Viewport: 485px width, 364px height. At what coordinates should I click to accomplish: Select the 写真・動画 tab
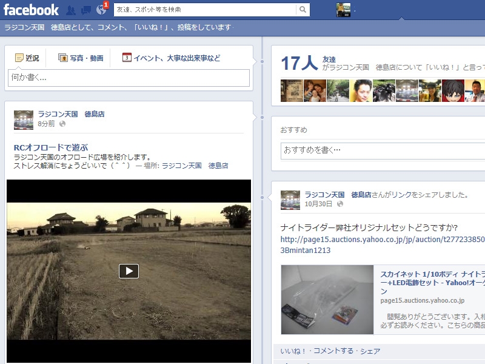[81, 58]
